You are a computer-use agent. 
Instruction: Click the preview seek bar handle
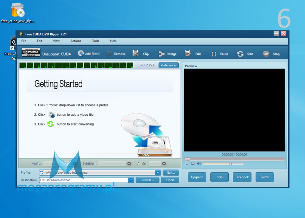click(x=187, y=159)
